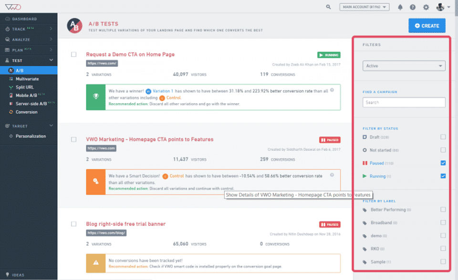Check the Better Performing label filter

point(443,209)
